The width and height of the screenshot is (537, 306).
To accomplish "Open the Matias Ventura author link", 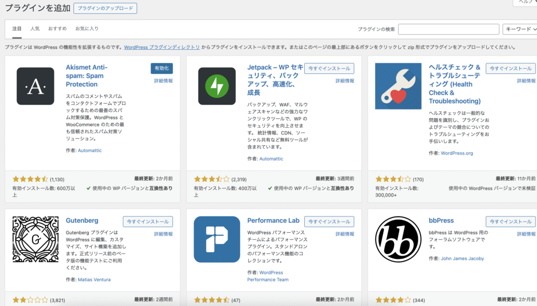I will tap(94, 280).
